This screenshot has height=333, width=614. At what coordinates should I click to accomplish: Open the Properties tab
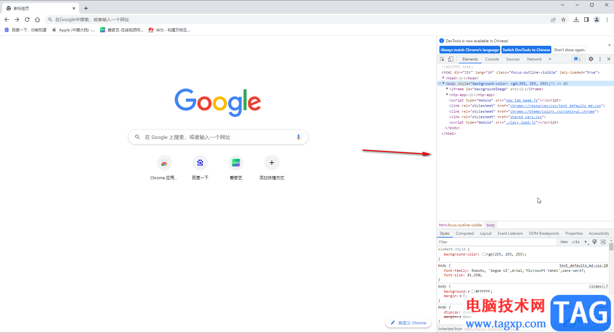[x=574, y=233]
